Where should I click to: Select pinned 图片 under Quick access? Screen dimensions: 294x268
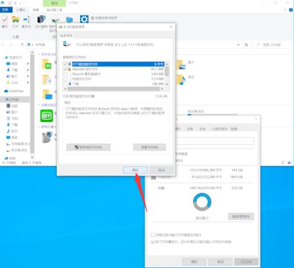tap(12, 76)
